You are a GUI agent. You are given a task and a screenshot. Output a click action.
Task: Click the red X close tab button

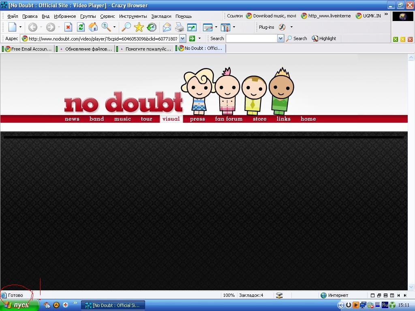[x=410, y=39]
